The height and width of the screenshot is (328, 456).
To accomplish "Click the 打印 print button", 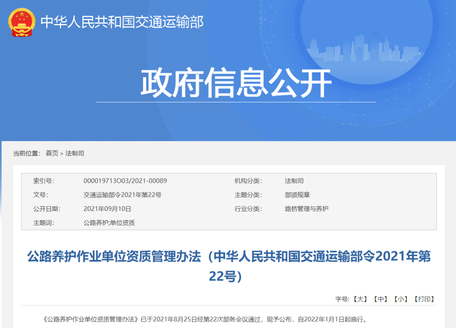I will (x=424, y=299).
